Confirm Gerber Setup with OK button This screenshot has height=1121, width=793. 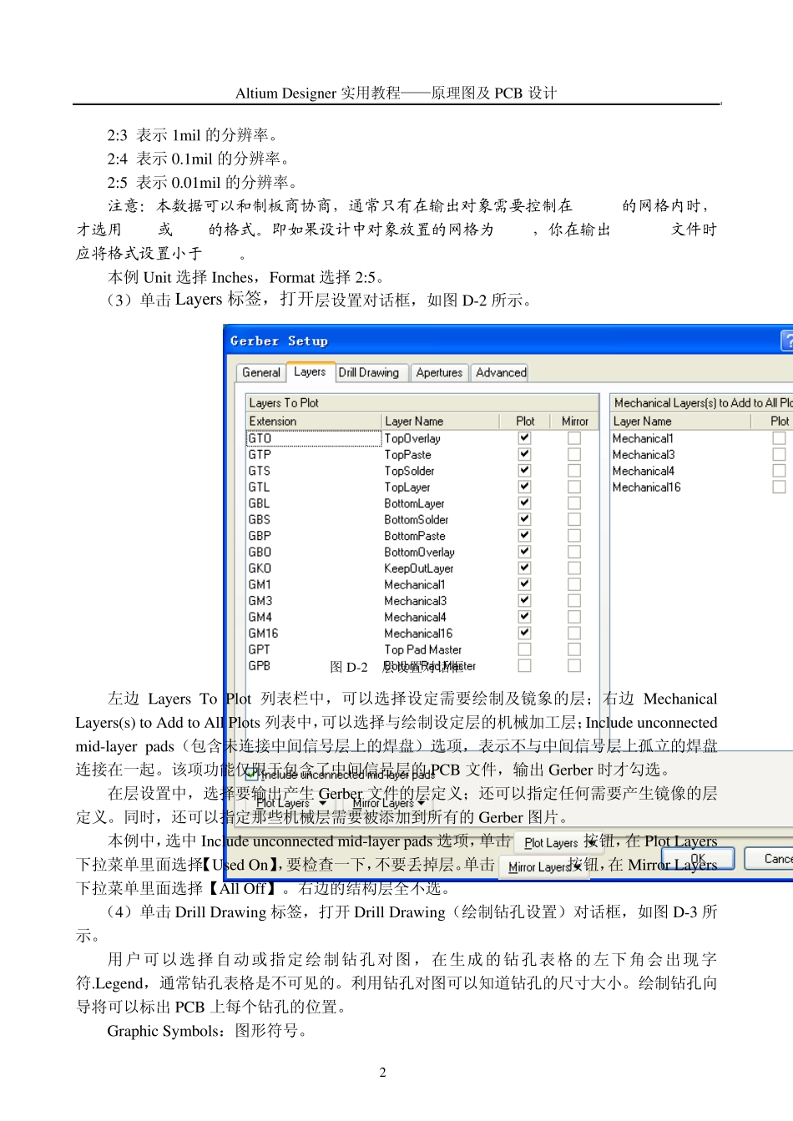(x=698, y=858)
